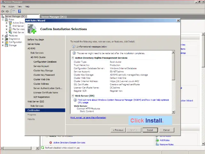Click the Active Directory role icon
This screenshot has width=205, height=154.
point(10,23)
